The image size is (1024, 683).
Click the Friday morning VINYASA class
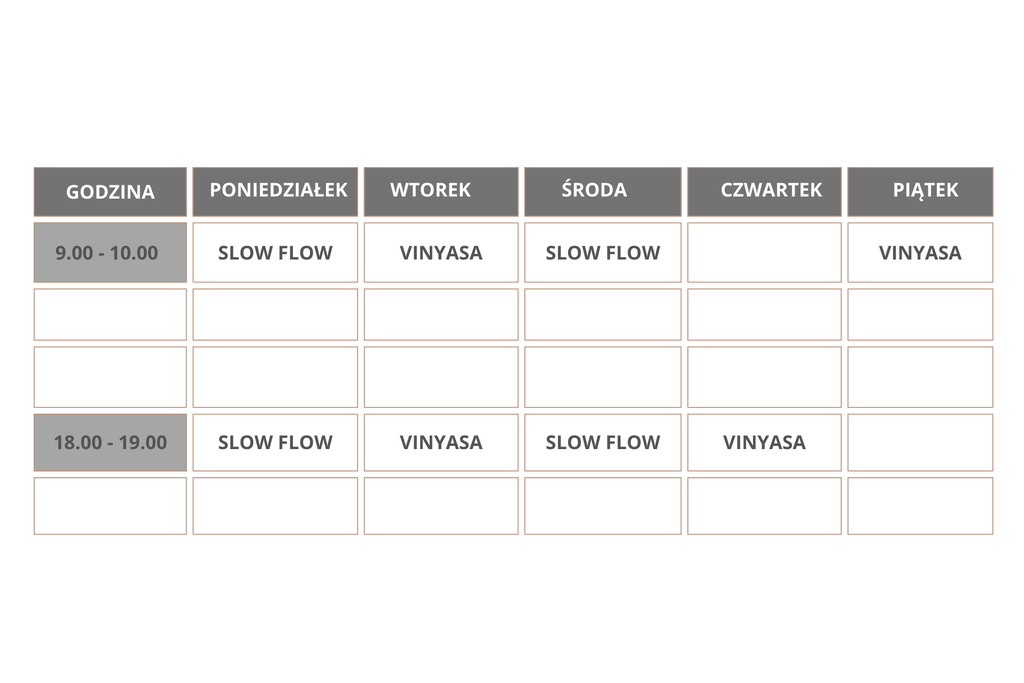pyautogui.click(x=920, y=252)
